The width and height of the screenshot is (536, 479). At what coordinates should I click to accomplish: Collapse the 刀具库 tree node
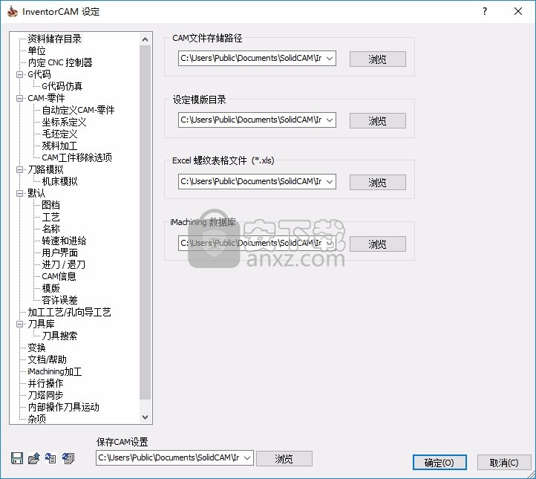[x=20, y=324]
